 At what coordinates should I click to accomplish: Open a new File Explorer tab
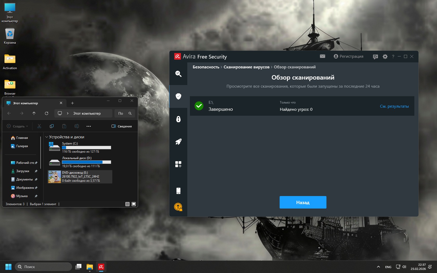(x=73, y=103)
